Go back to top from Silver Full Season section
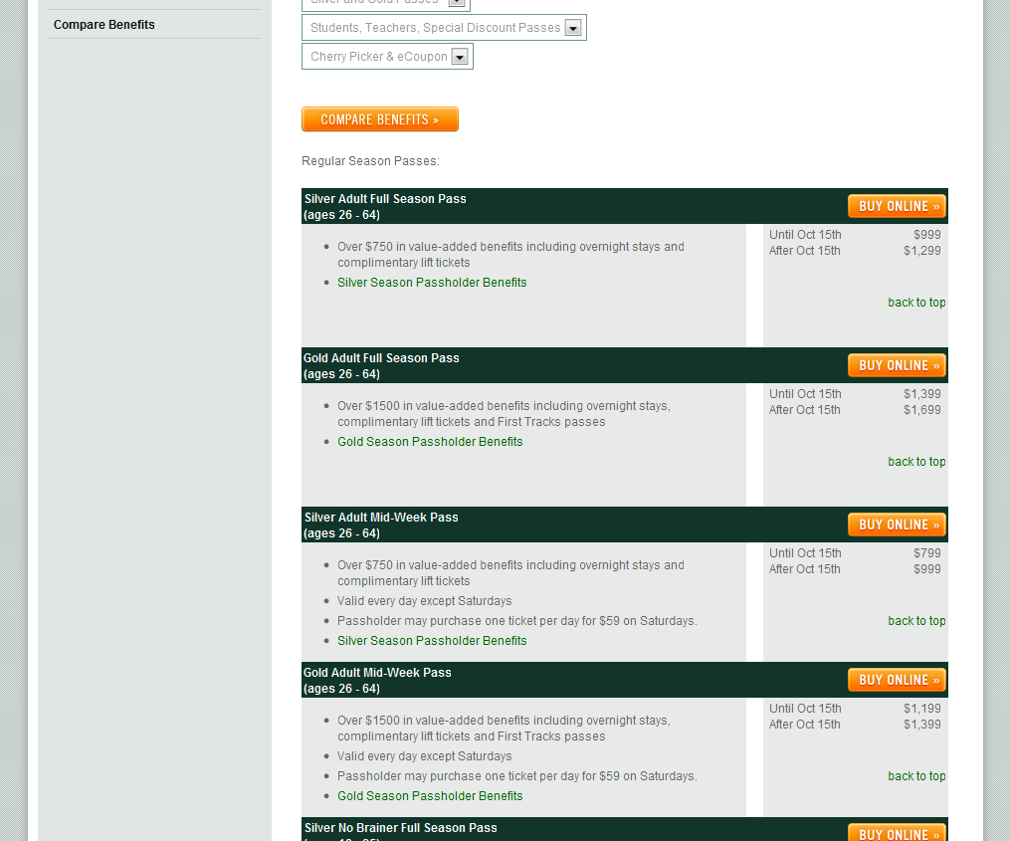1010x841 pixels. (916, 303)
